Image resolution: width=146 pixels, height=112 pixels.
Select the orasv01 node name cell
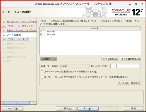94,32
